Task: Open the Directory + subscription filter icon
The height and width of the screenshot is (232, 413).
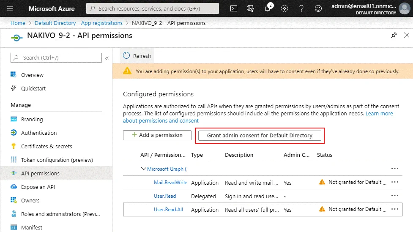Action: click(x=251, y=8)
